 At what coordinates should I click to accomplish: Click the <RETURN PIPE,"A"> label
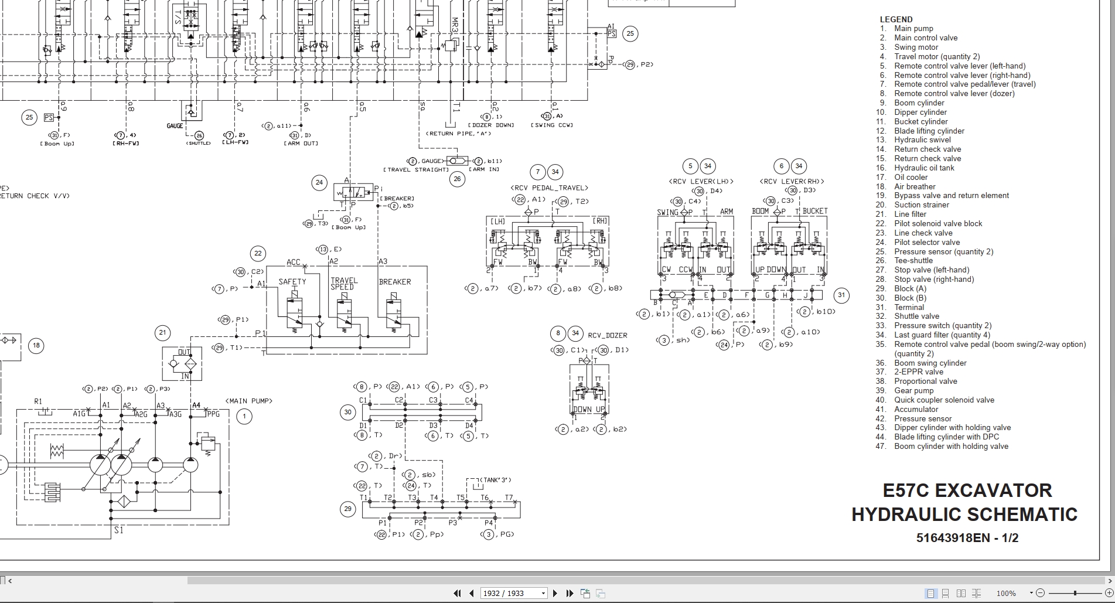coord(459,134)
